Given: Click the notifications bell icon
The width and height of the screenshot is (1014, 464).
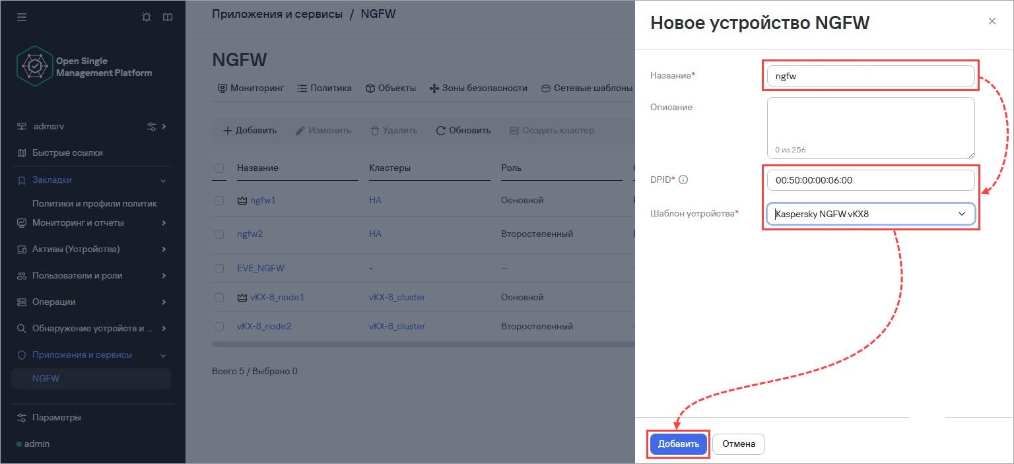Looking at the screenshot, I should 147,17.
